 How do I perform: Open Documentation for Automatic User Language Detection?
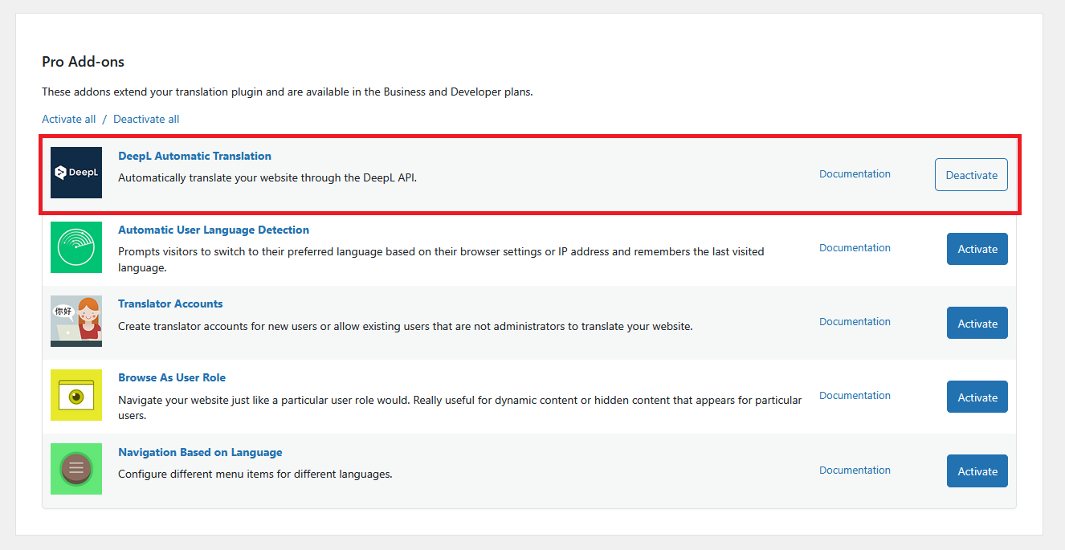pos(855,247)
